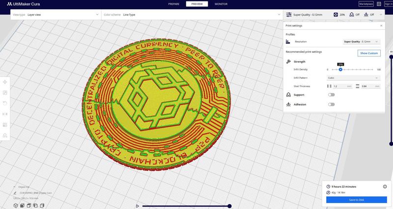Enable the Support toggle

click(331, 95)
